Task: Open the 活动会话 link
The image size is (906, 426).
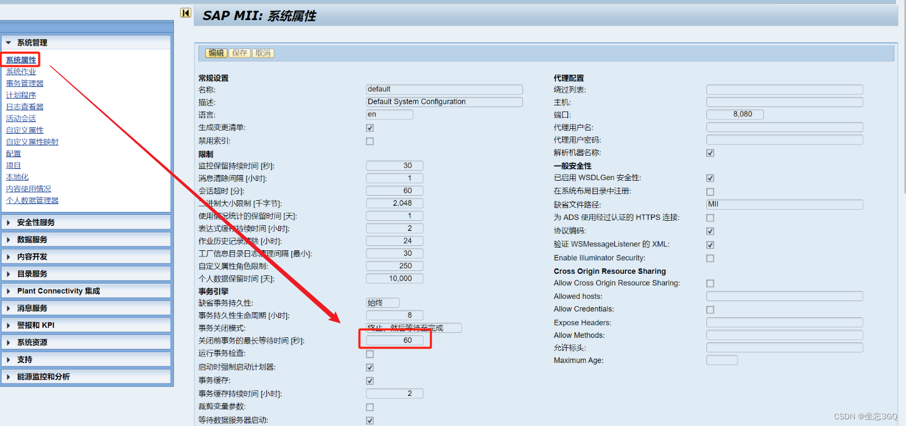Action: [x=21, y=118]
